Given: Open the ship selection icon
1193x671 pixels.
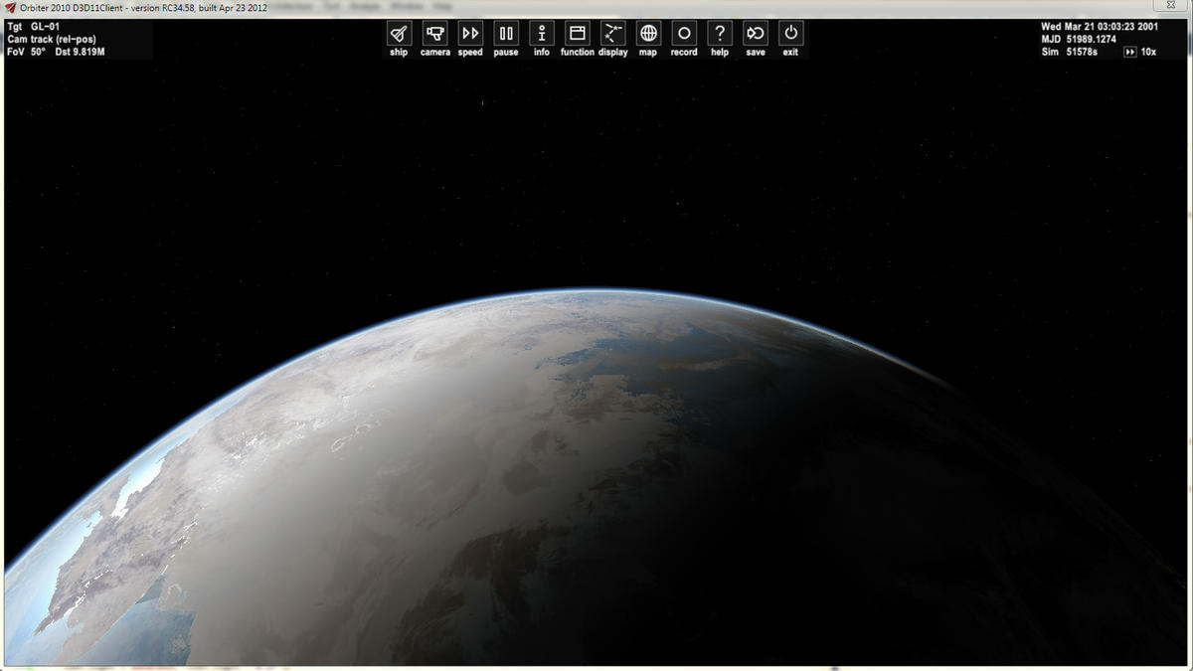Looking at the screenshot, I should click(x=399, y=33).
